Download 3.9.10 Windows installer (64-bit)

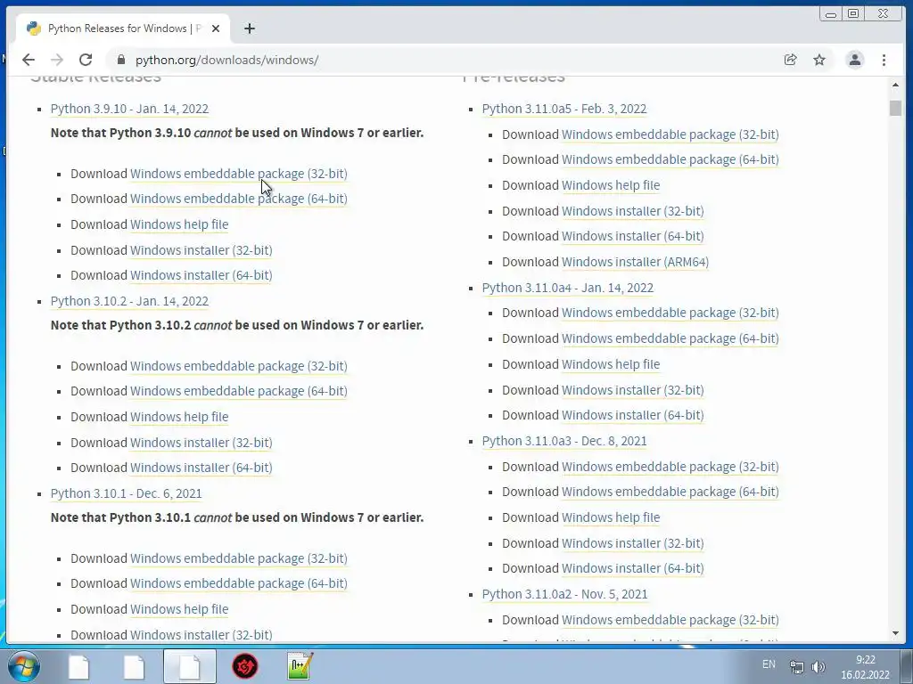tap(202, 275)
